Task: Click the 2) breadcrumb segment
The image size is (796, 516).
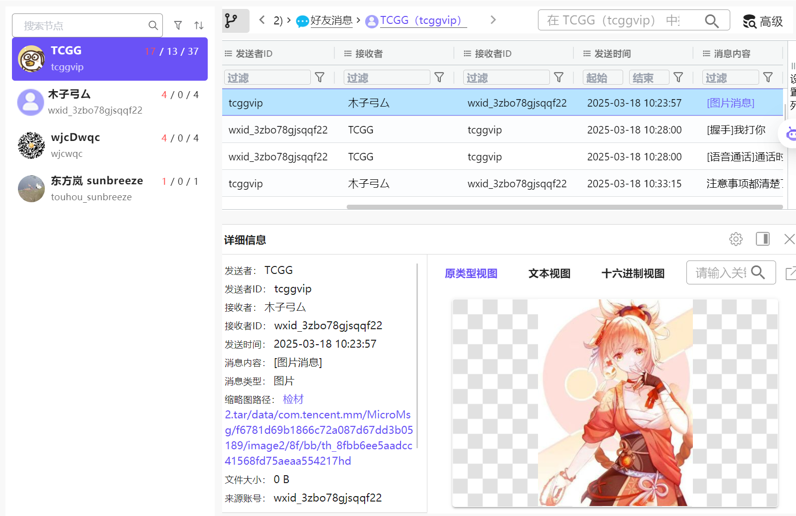Action: [x=278, y=20]
